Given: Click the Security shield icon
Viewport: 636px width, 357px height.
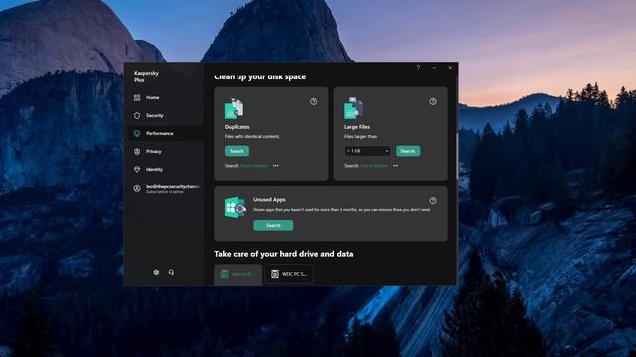Looking at the screenshot, I should (137, 115).
